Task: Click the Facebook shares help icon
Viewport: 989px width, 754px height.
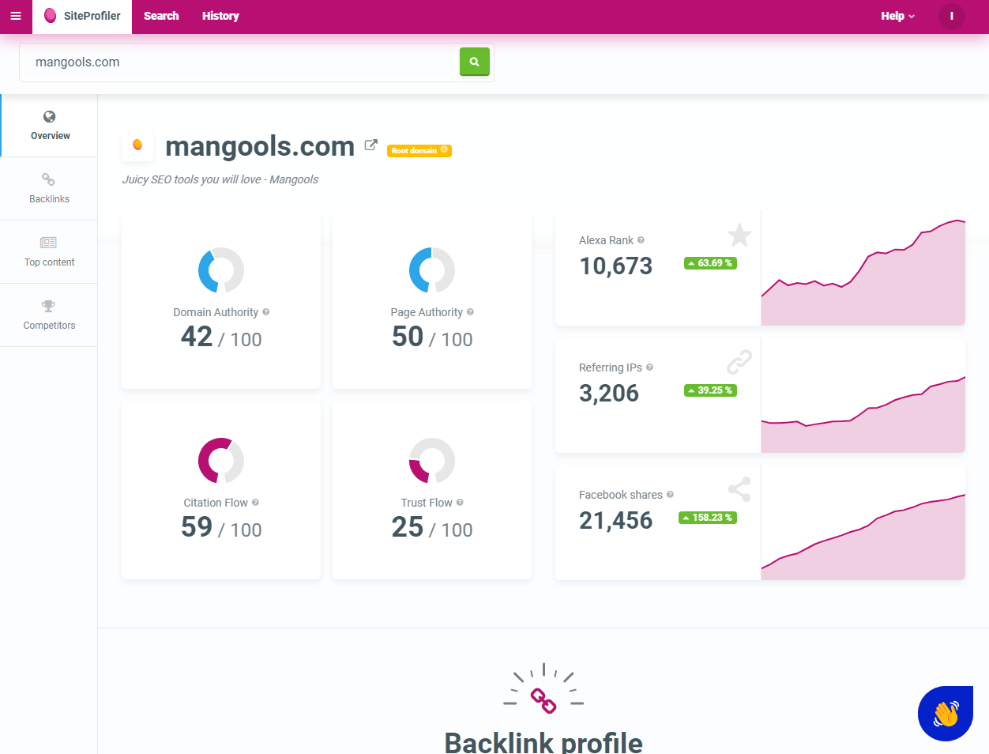Action: tap(670, 495)
